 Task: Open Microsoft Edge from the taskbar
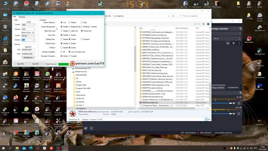31,148
